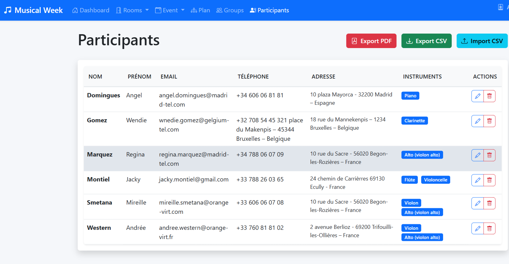
Task: Click the Violoncelle instrument badge
Action: click(x=435, y=180)
